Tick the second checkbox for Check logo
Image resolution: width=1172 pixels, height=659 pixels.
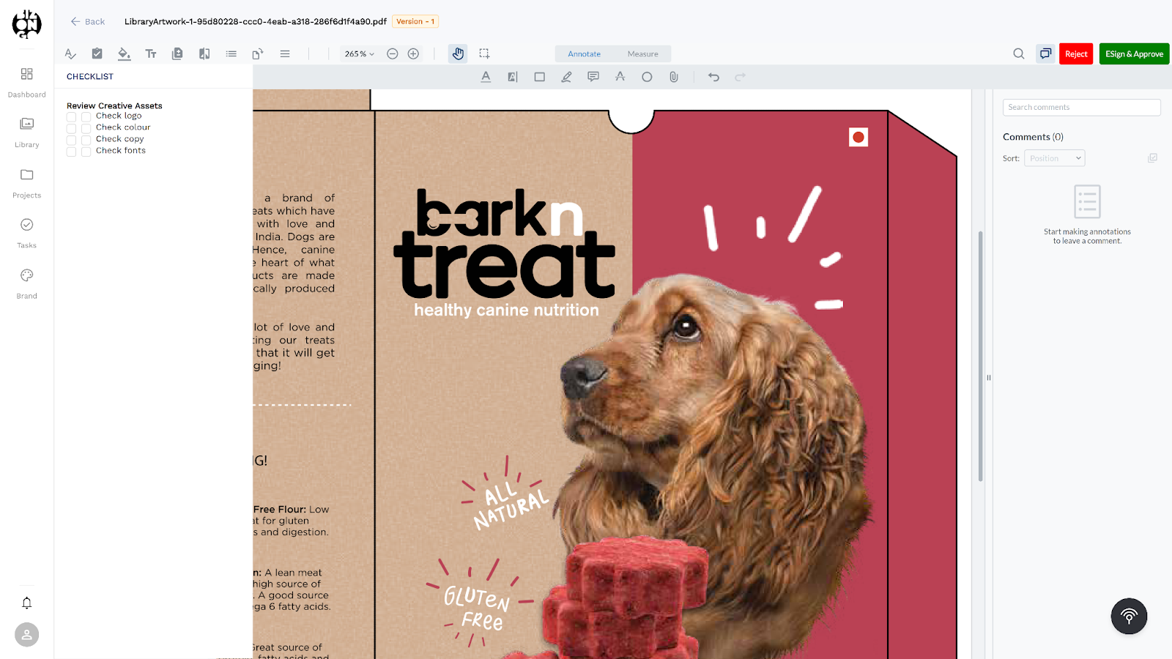pyautogui.click(x=86, y=116)
